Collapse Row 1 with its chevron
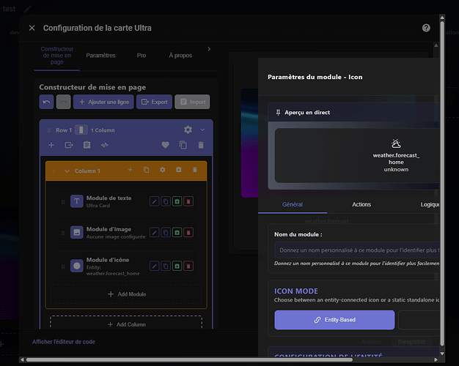The width and height of the screenshot is (459, 366). pyautogui.click(x=202, y=130)
